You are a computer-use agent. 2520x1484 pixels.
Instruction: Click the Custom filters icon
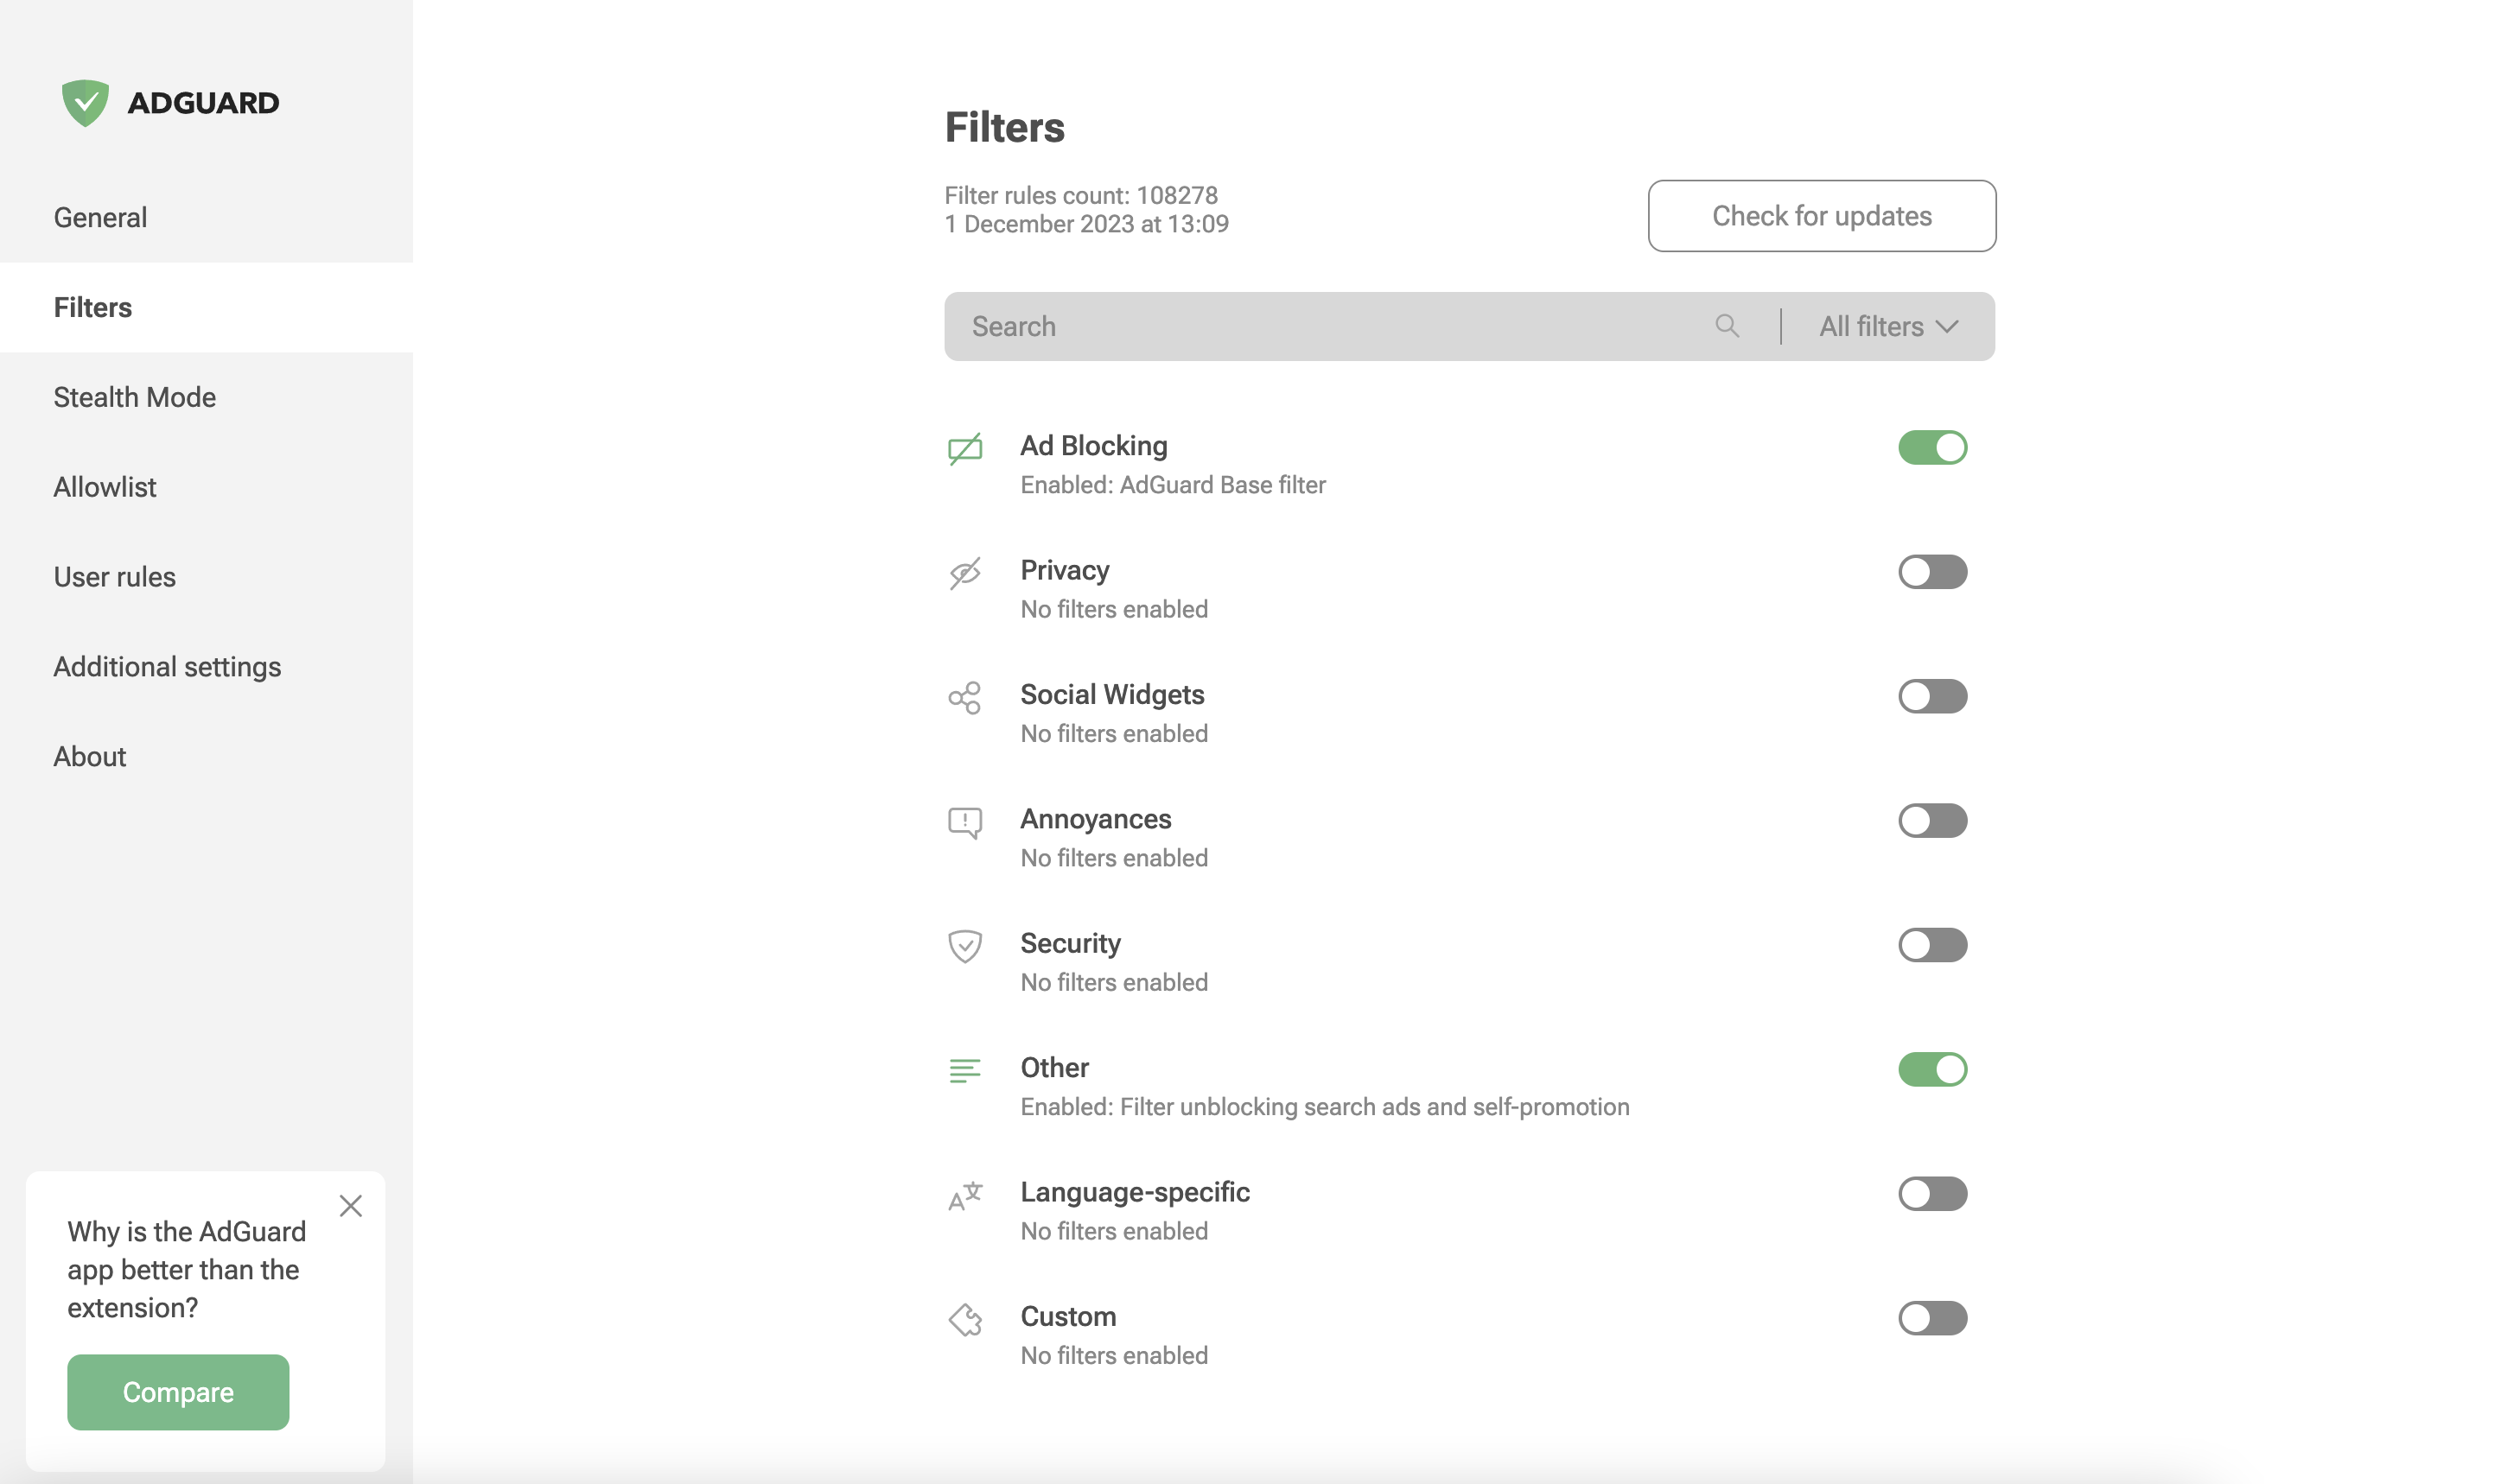click(967, 1318)
